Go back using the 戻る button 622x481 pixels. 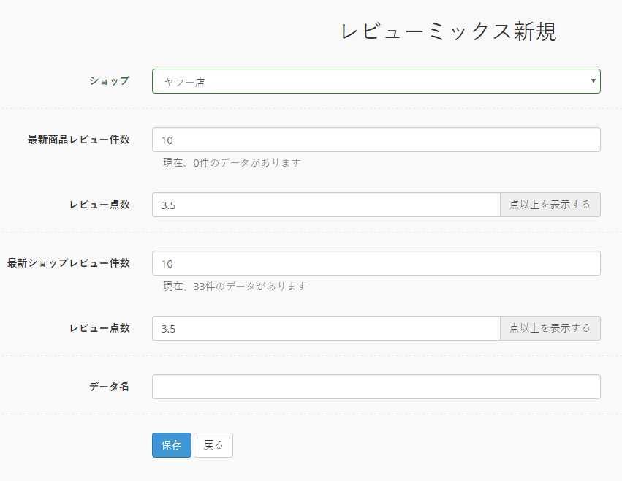(x=213, y=445)
